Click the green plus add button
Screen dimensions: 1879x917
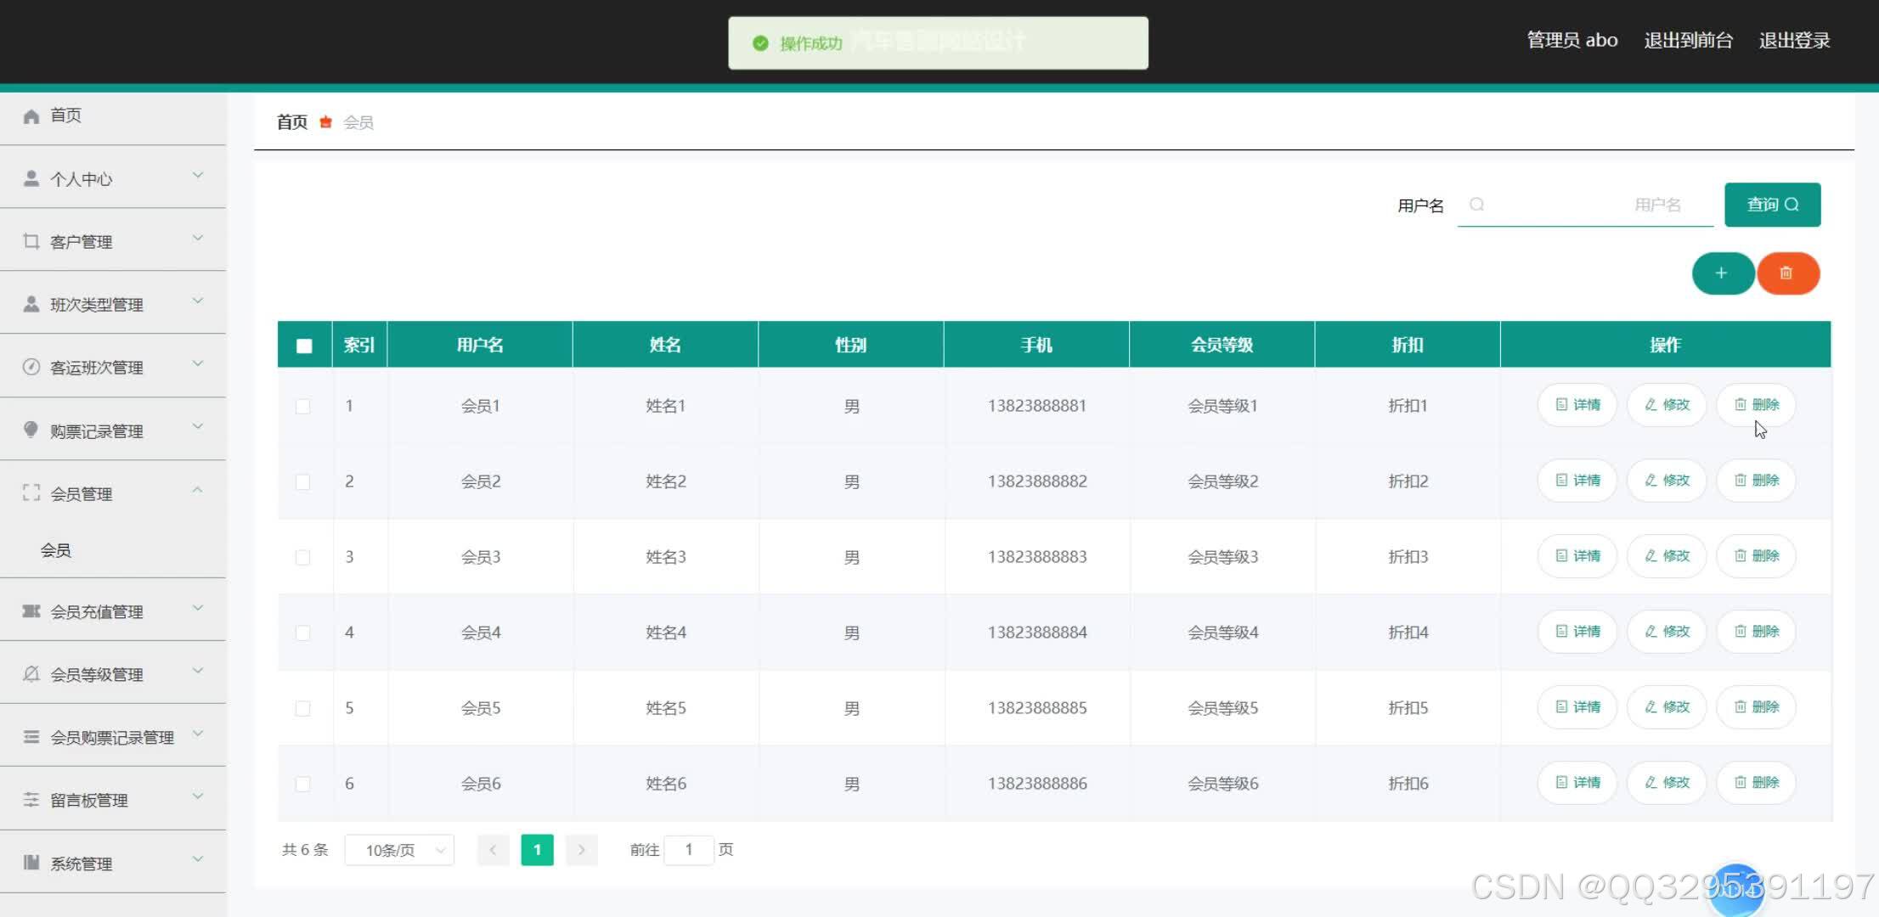coord(1722,273)
